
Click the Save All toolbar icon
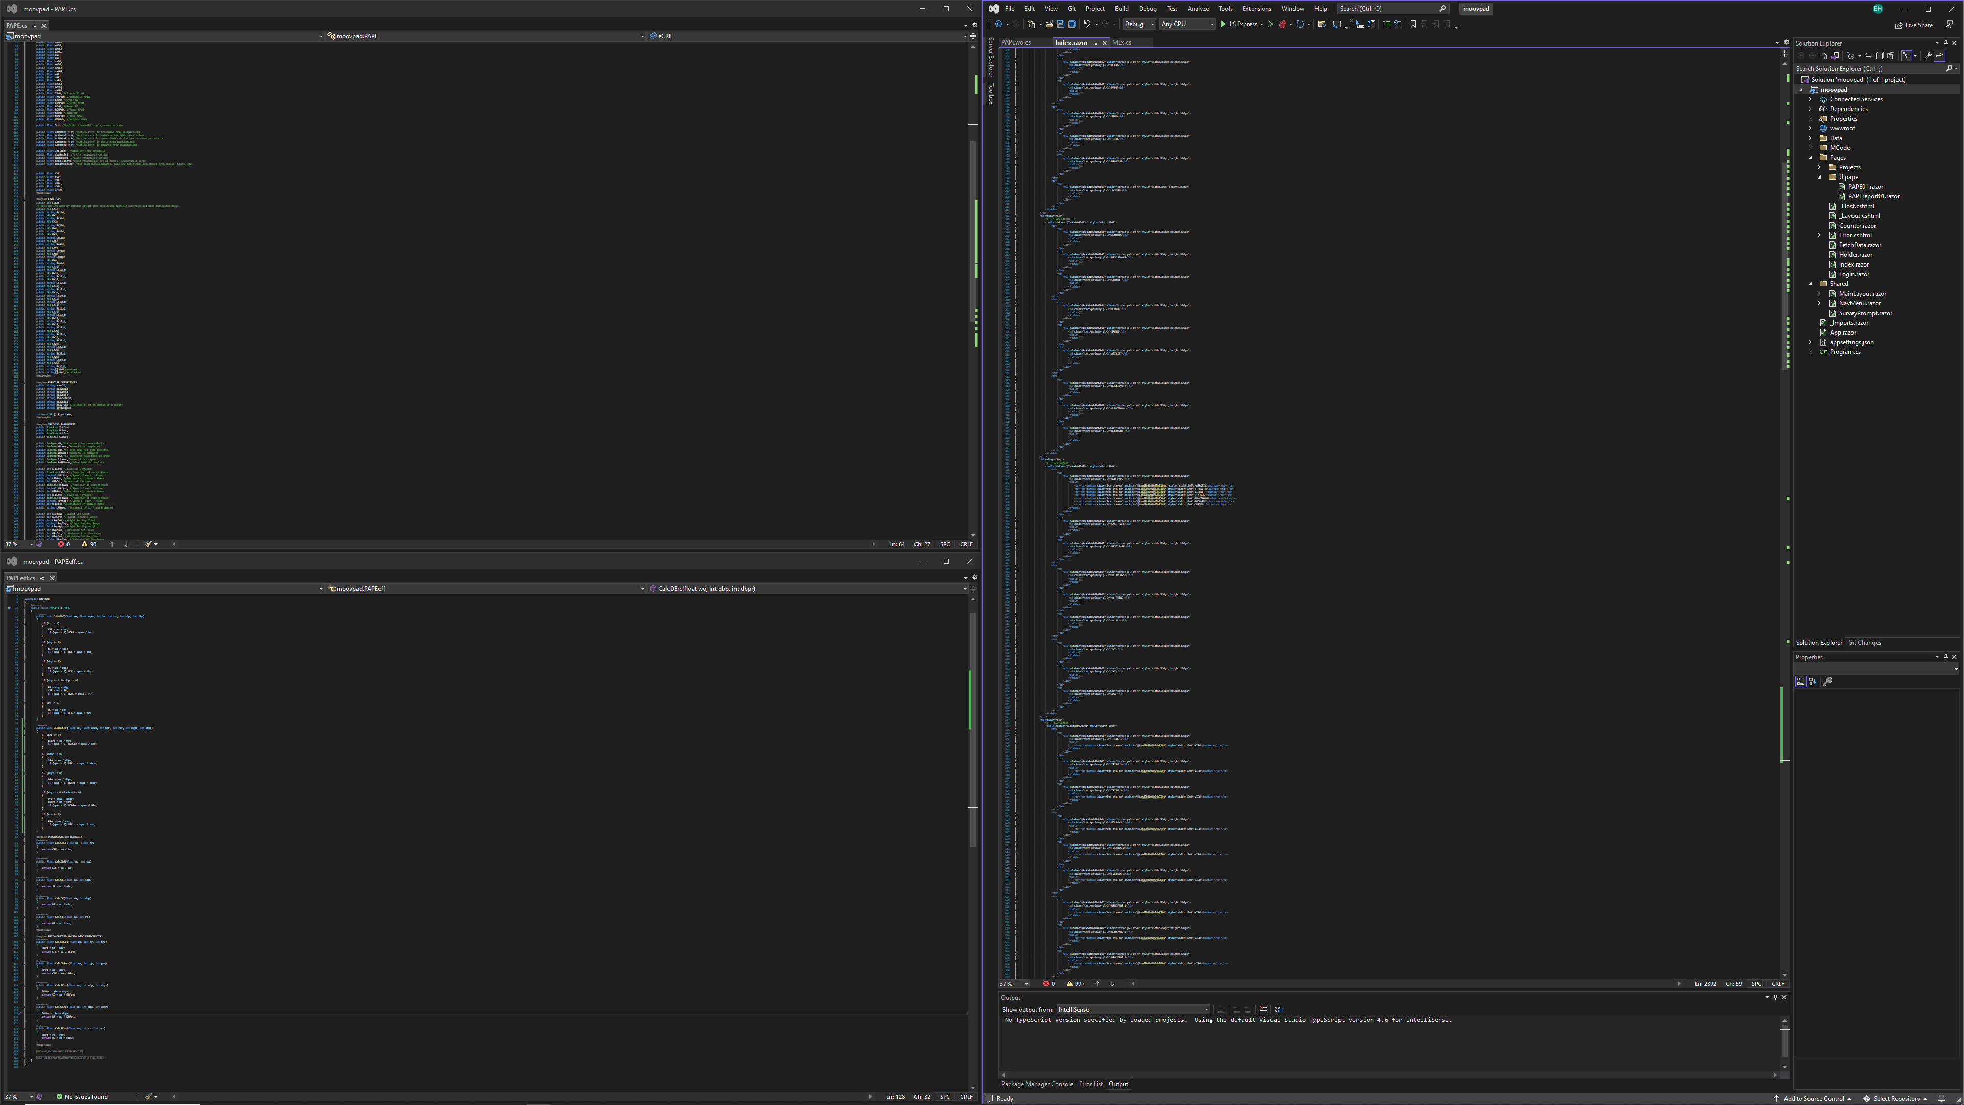[1072, 25]
